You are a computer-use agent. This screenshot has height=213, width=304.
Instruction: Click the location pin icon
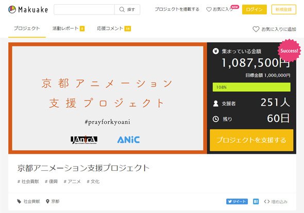coord(47,201)
